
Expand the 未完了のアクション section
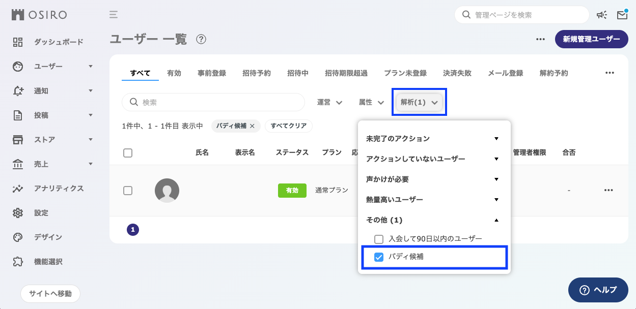(496, 139)
